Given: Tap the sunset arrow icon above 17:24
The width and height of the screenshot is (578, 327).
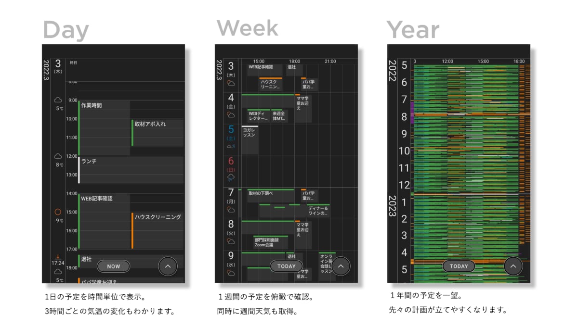Looking at the screenshot, I should (58, 256).
